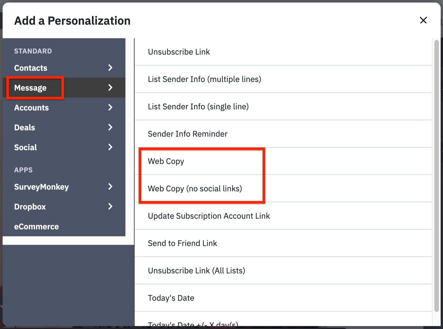Open the Contacts sidebar entry
The width and height of the screenshot is (443, 329).
pos(31,68)
